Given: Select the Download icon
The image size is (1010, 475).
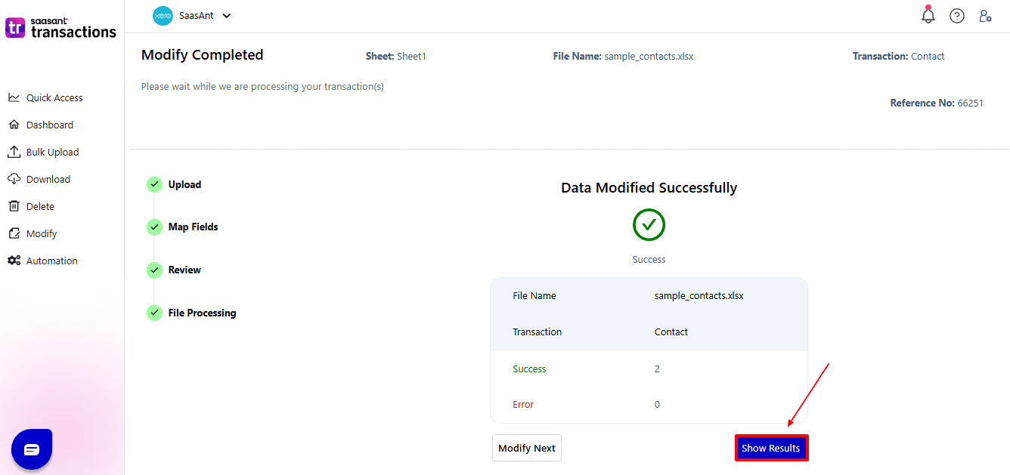Looking at the screenshot, I should [15, 178].
